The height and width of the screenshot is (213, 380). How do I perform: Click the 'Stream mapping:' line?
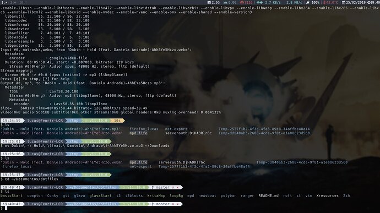[x=17, y=71]
